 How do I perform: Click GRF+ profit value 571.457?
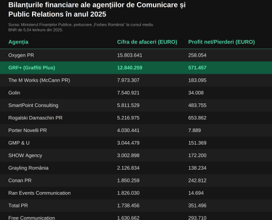click(x=197, y=68)
